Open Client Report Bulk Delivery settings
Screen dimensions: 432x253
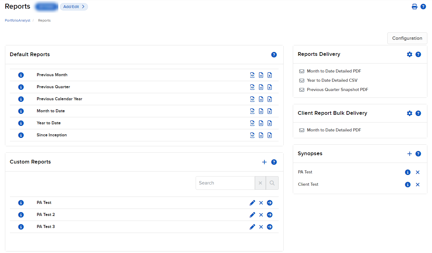pyautogui.click(x=409, y=113)
